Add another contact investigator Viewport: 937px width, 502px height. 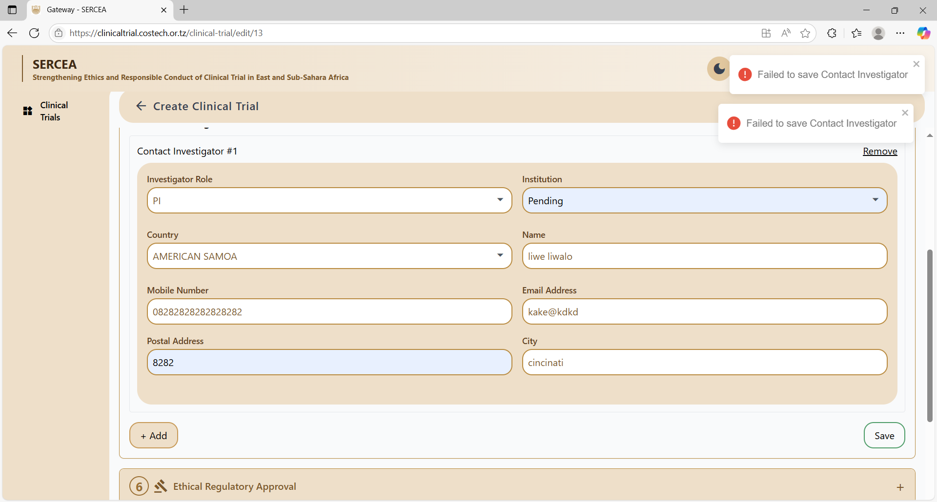(154, 435)
